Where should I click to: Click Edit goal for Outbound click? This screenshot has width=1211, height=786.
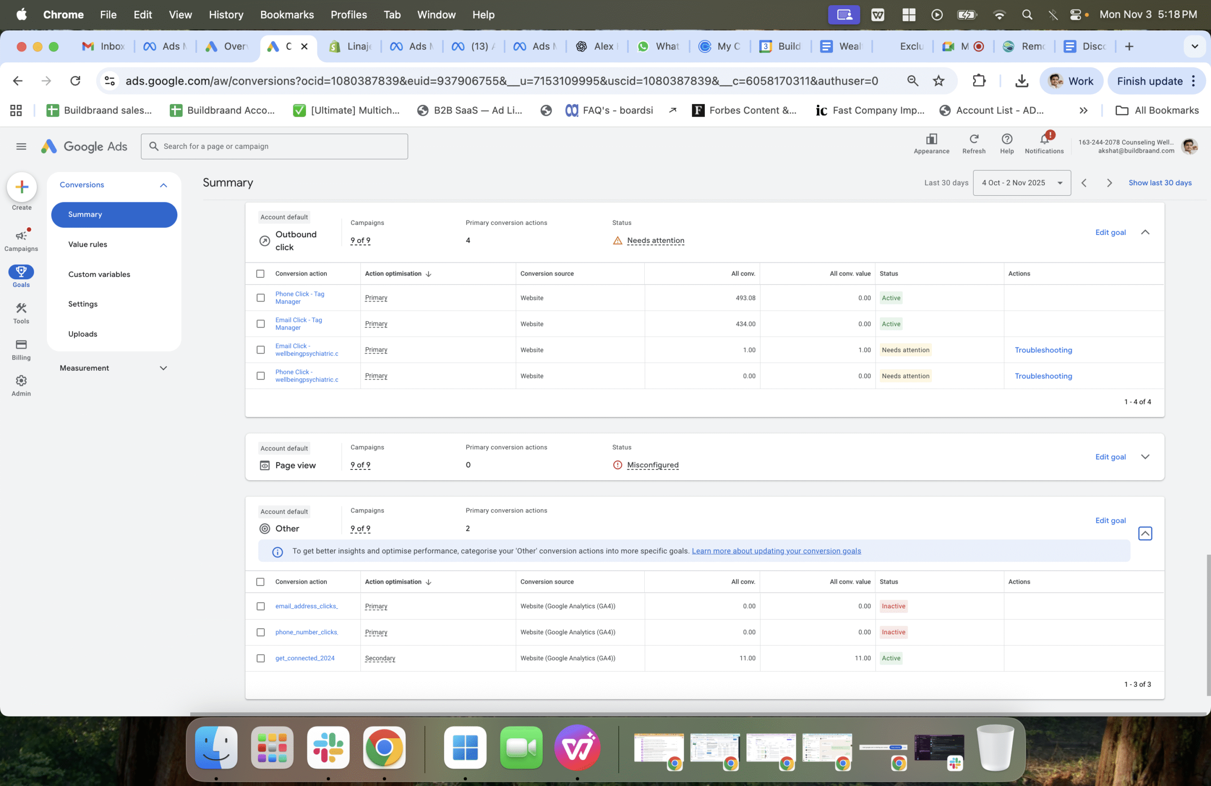tap(1110, 233)
